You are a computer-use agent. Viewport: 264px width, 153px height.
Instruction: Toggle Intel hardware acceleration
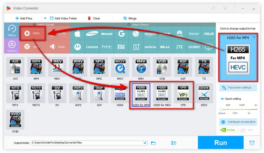(x=248, y=130)
